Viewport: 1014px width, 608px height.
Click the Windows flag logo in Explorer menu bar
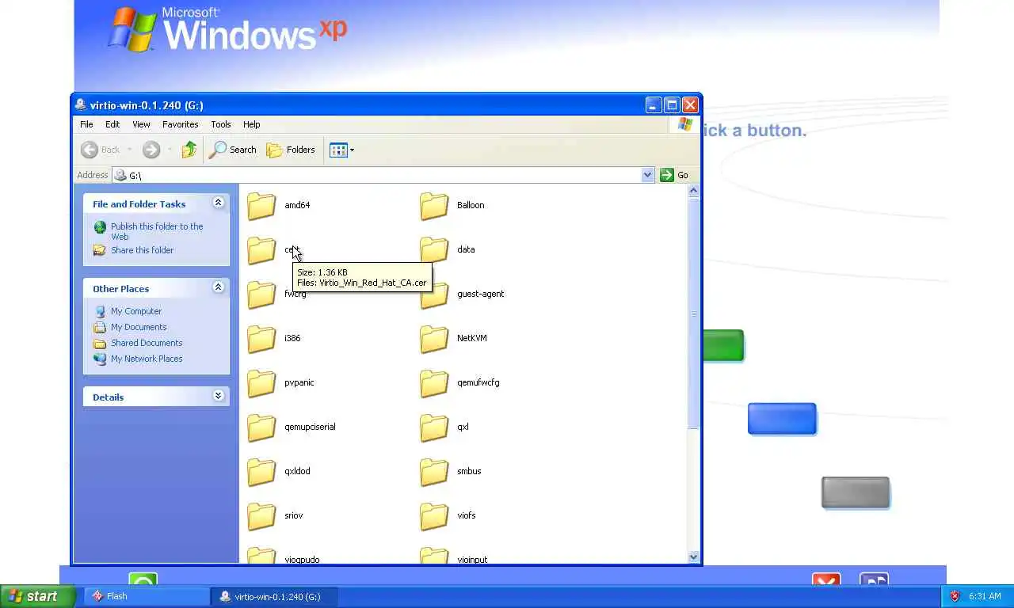[x=685, y=124]
